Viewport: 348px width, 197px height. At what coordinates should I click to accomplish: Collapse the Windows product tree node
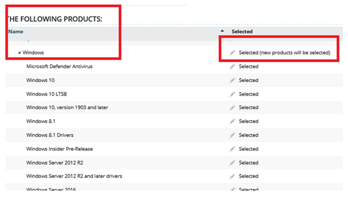(19, 53)
